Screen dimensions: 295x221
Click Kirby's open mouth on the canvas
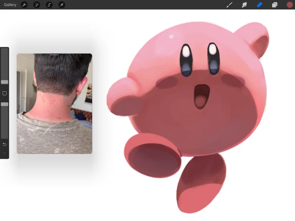click(x=201, y=96)
